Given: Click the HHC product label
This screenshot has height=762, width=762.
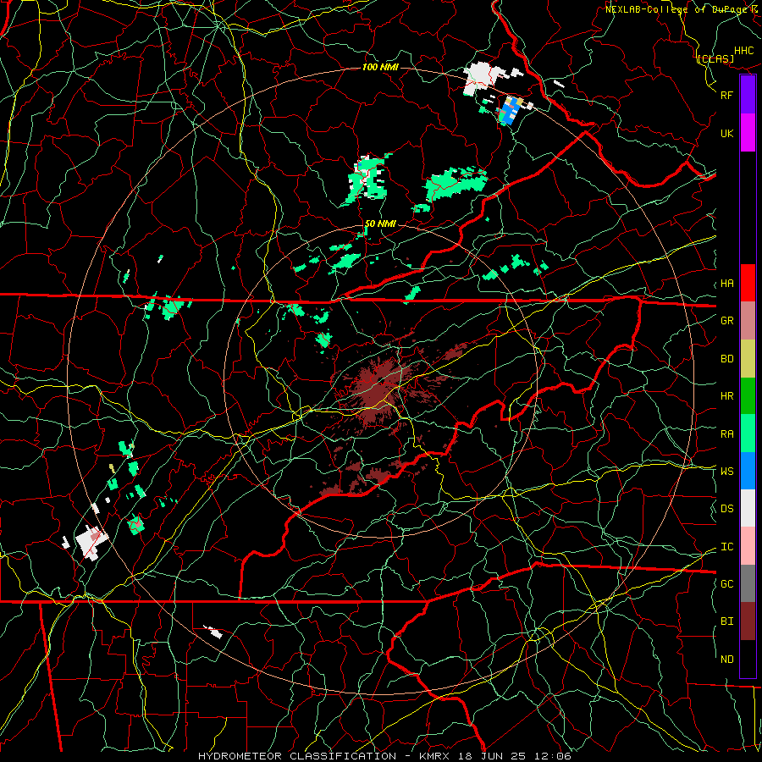Looking at the screenshot, I should click(744, 51).
